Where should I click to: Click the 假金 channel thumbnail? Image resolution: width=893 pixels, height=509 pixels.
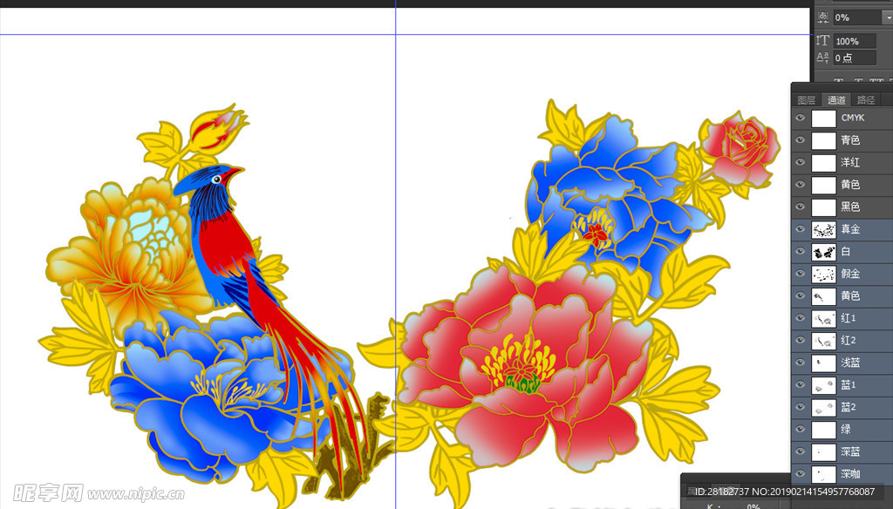[x=823, y=275]
